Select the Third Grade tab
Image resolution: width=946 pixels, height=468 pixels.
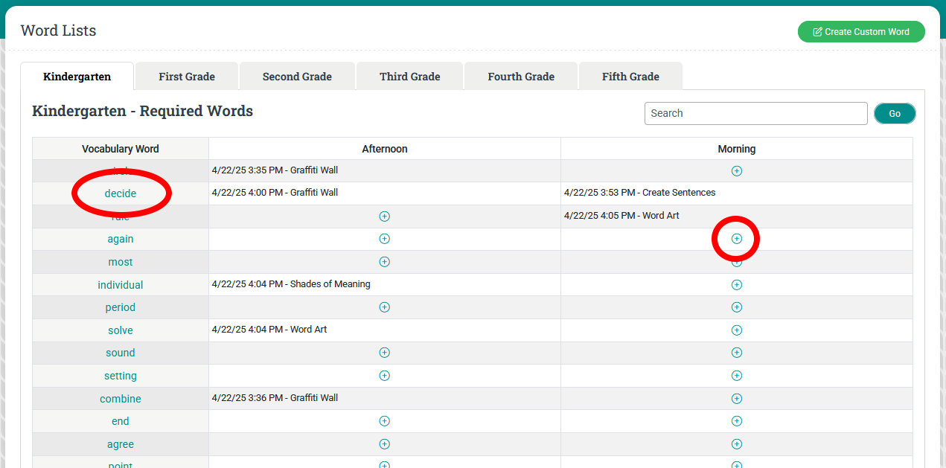click(x=409, y=77)
